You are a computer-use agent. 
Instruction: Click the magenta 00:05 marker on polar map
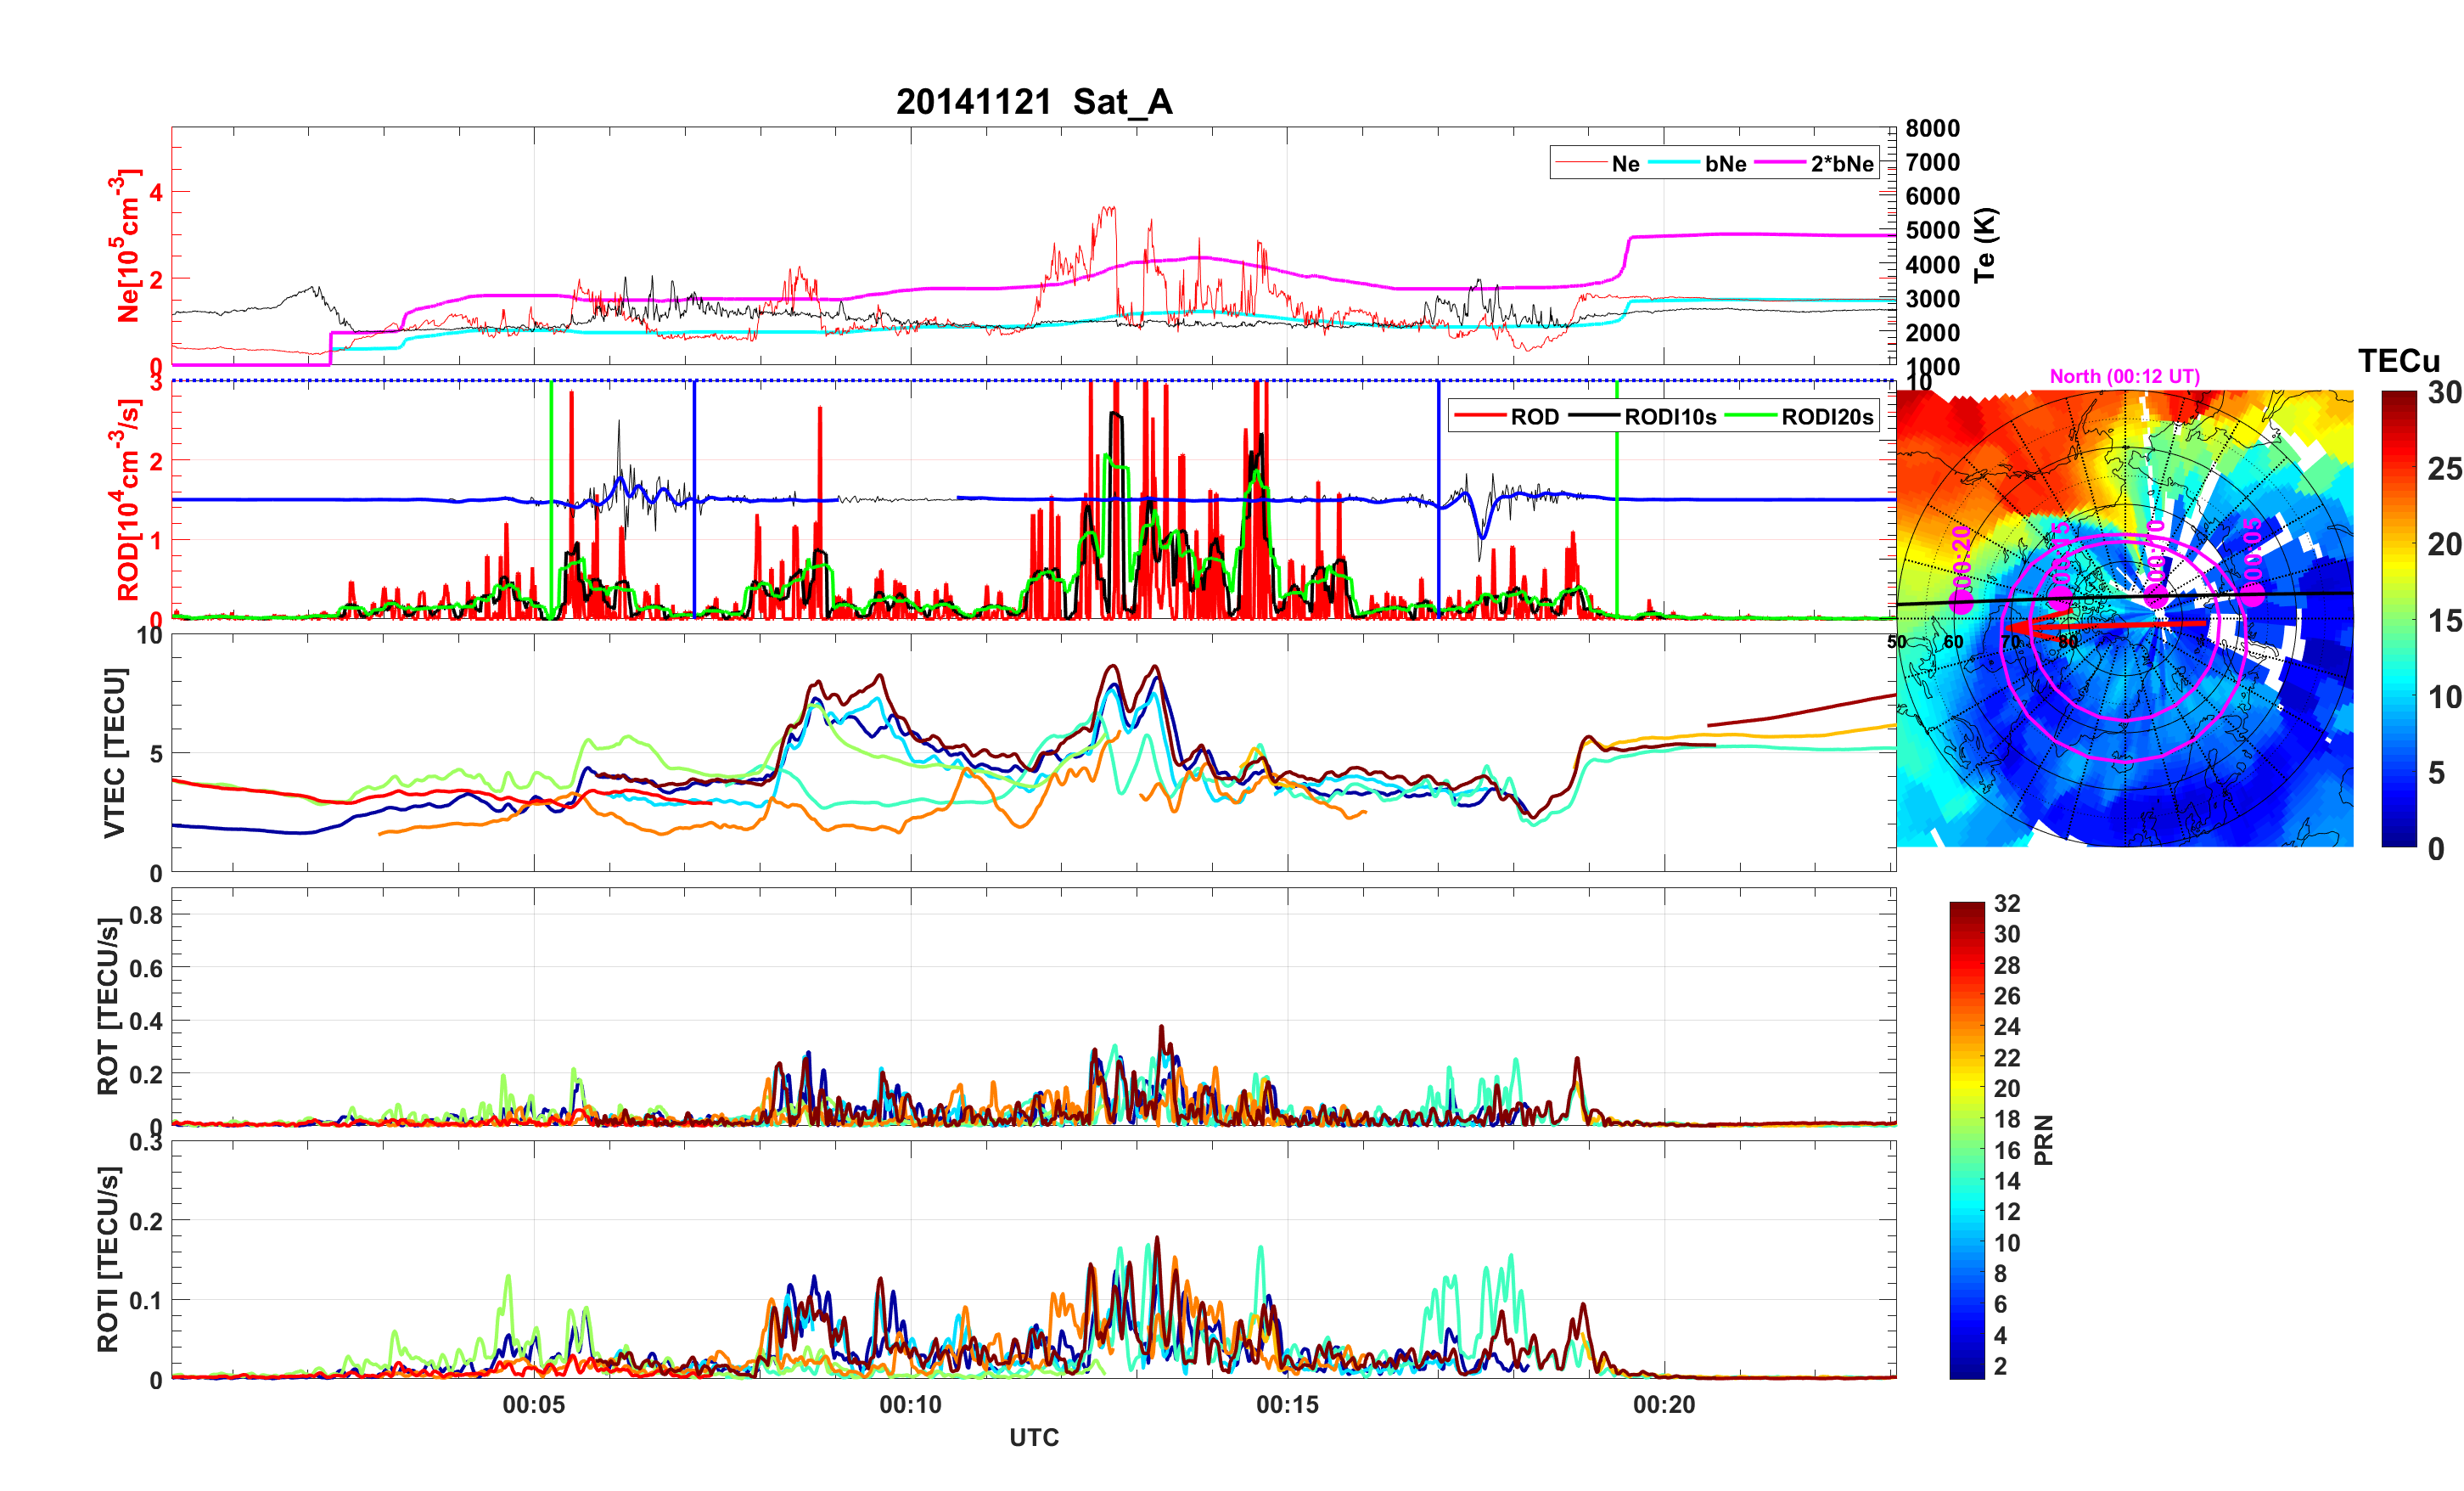pos(2251,594)
